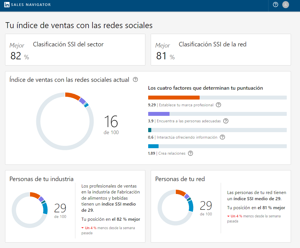The height and width of the screenshot is (248, 300).
Task: Click the 16 de 100 score
Action: 111,125
